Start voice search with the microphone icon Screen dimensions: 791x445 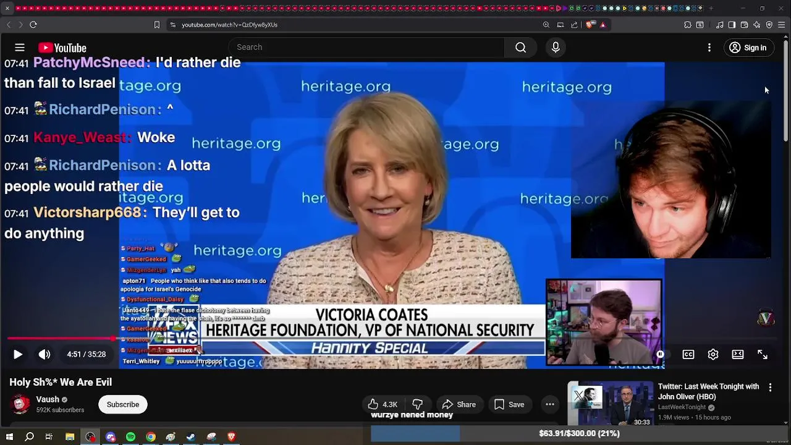pos(556,48)
